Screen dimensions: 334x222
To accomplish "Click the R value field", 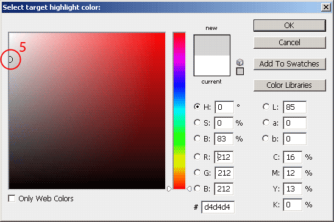I will click(x=224, y=157).
